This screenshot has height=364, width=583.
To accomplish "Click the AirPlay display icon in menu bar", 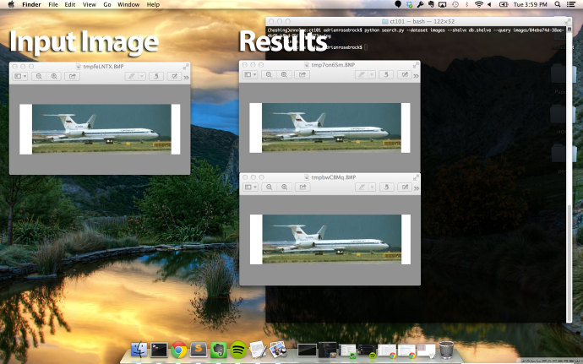I will pyautogui.click(x=443, y=4).
